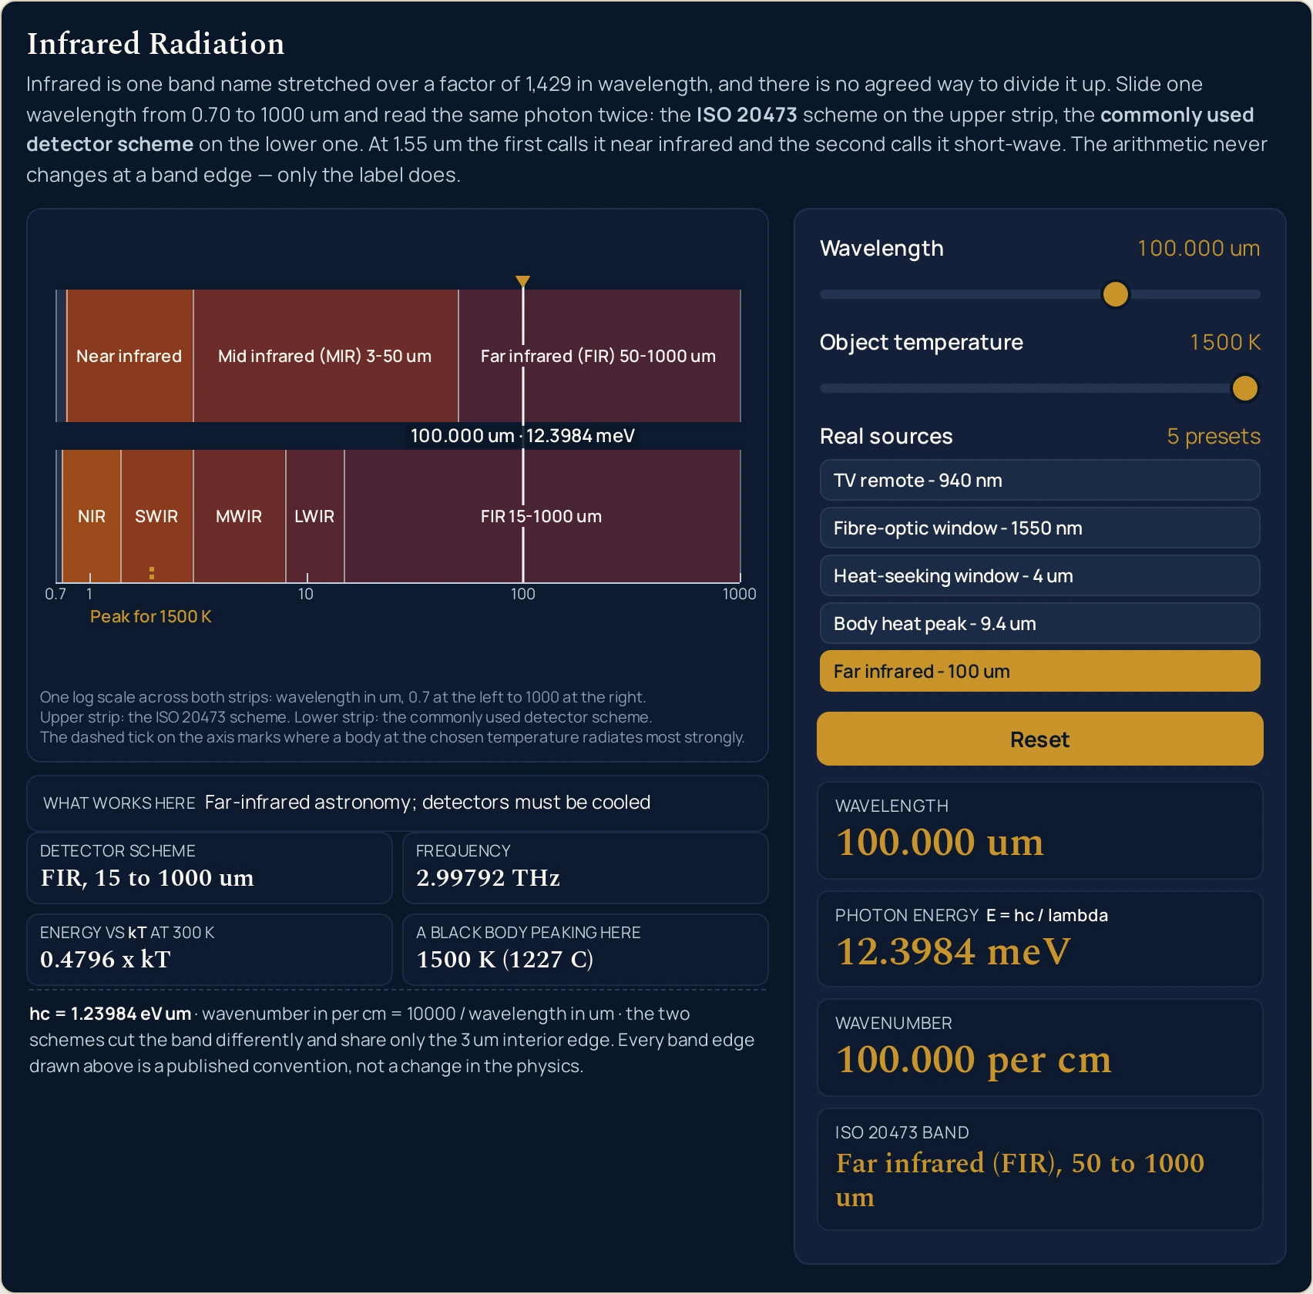Select the Body heat peak - 9.4 um preset
The width and height of the screenshot is (1313, 1294).
coord(1039,624)
